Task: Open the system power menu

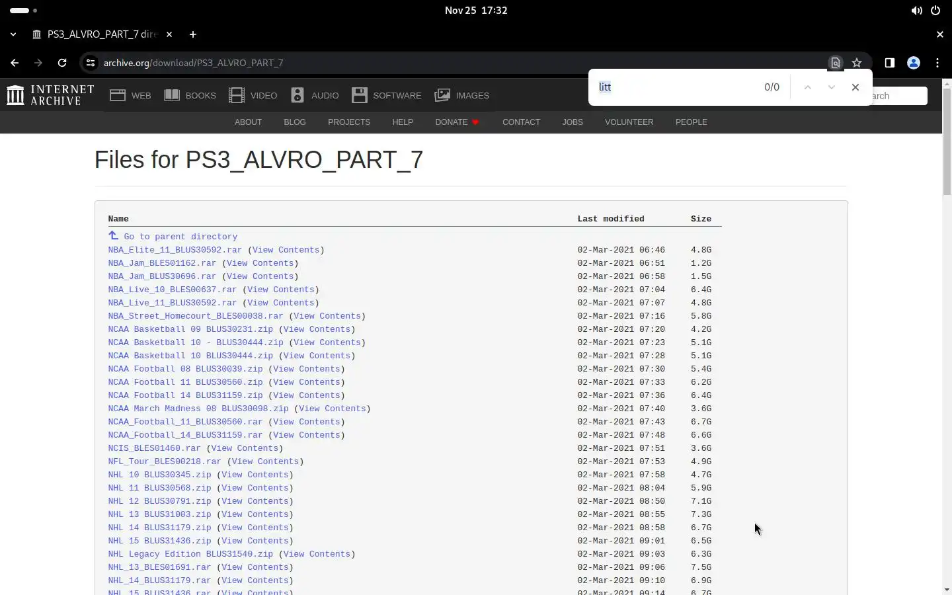Action: pos(935,11)
